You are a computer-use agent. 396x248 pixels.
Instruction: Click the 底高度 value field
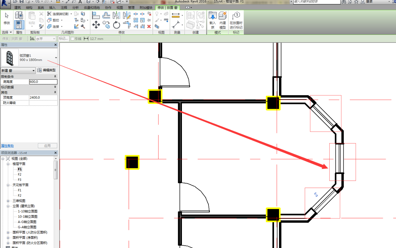[43, 82]
